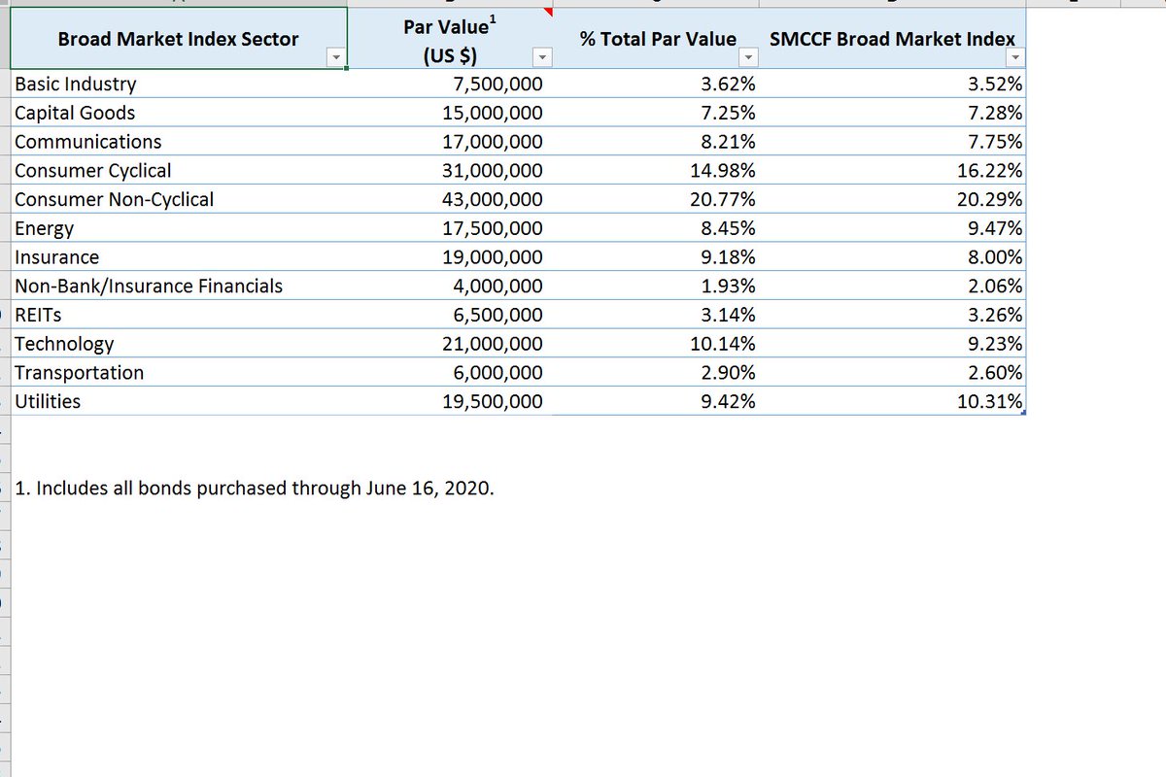
Task: Open the SMCCF Broad Market Index filter dropdown
Action: (x=1014, y=58)
